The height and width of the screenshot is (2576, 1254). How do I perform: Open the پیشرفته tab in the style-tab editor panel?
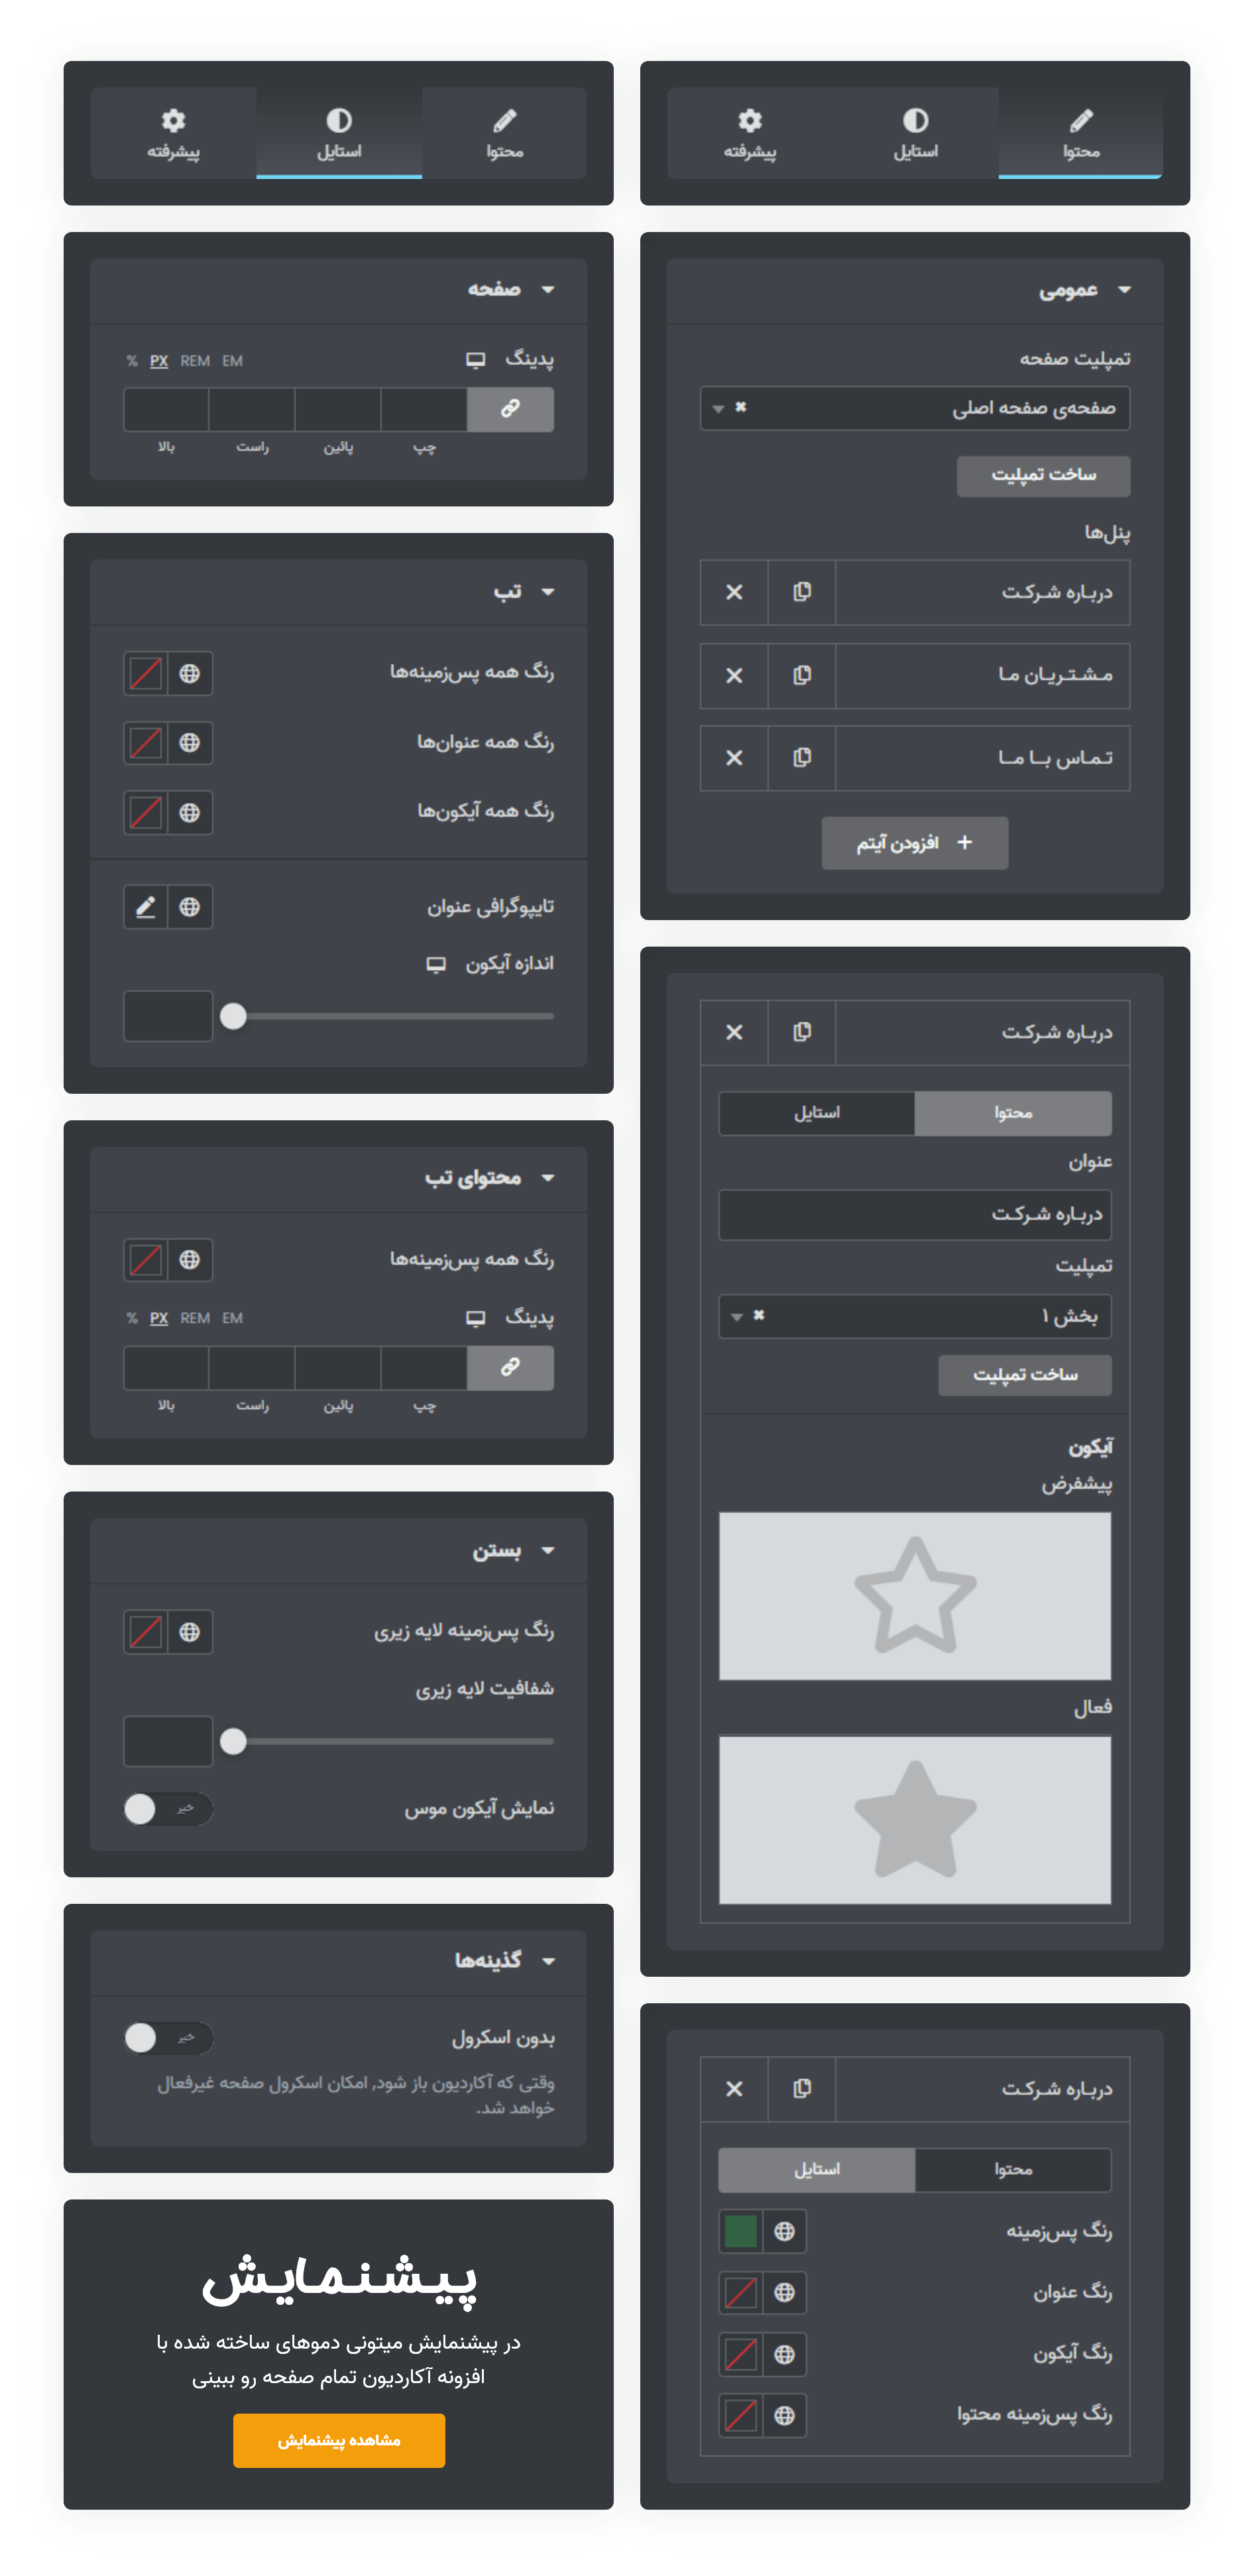(173, 133)
